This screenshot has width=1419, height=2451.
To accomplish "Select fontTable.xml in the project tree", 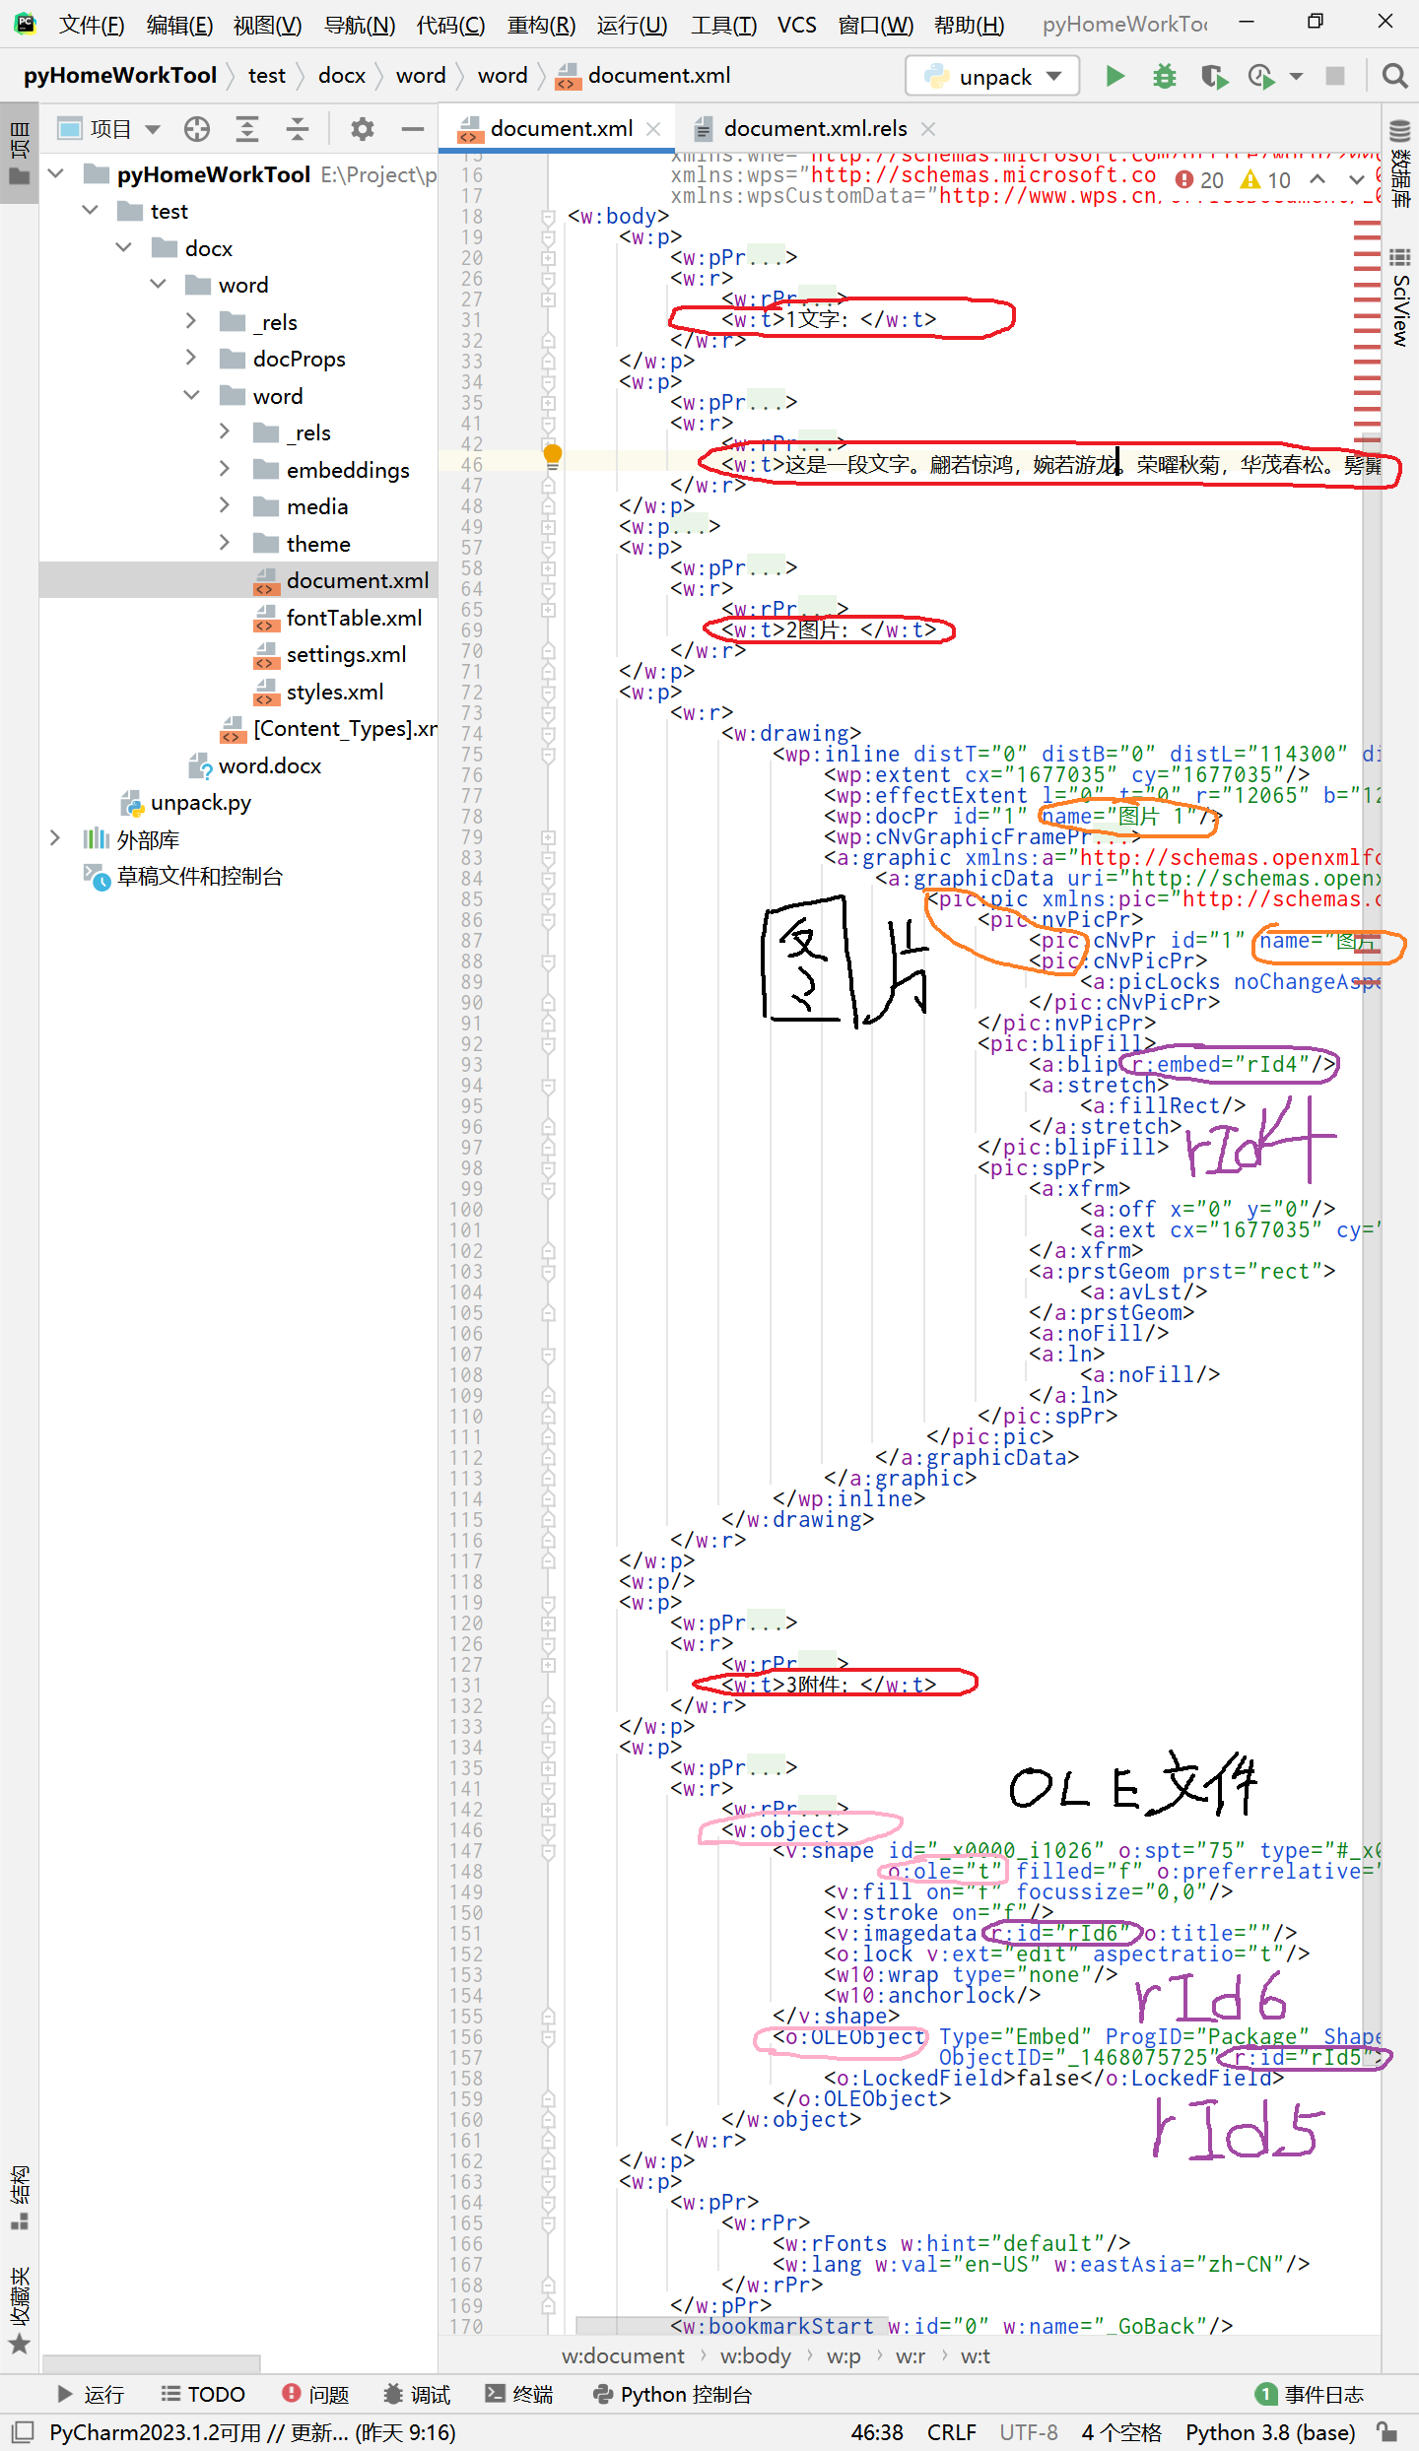I will pyautogui.click(x=354, y=618).
